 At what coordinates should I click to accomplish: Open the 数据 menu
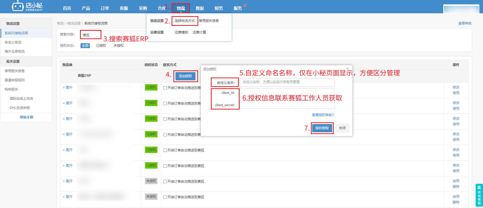tap(200, 8)
